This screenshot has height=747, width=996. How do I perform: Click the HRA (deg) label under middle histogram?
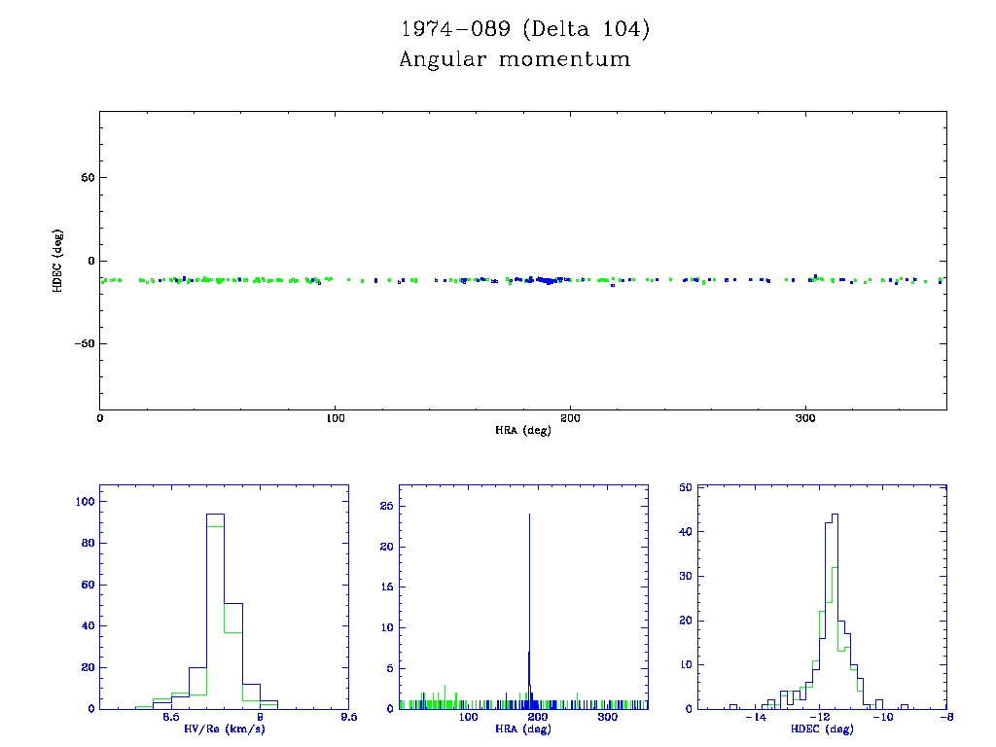523,729
